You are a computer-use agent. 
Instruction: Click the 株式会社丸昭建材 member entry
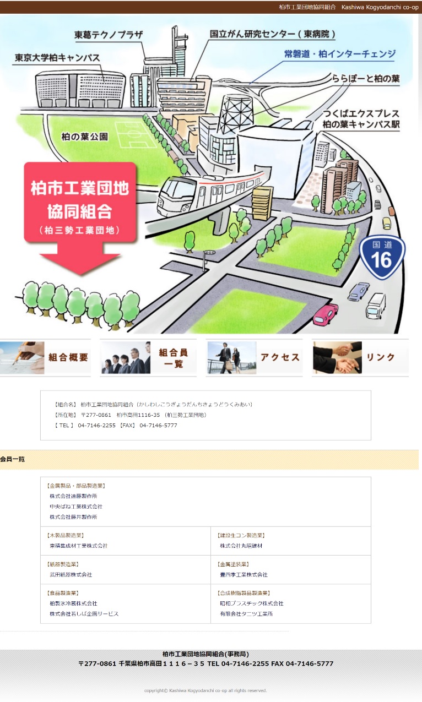(x=241, y=546)
